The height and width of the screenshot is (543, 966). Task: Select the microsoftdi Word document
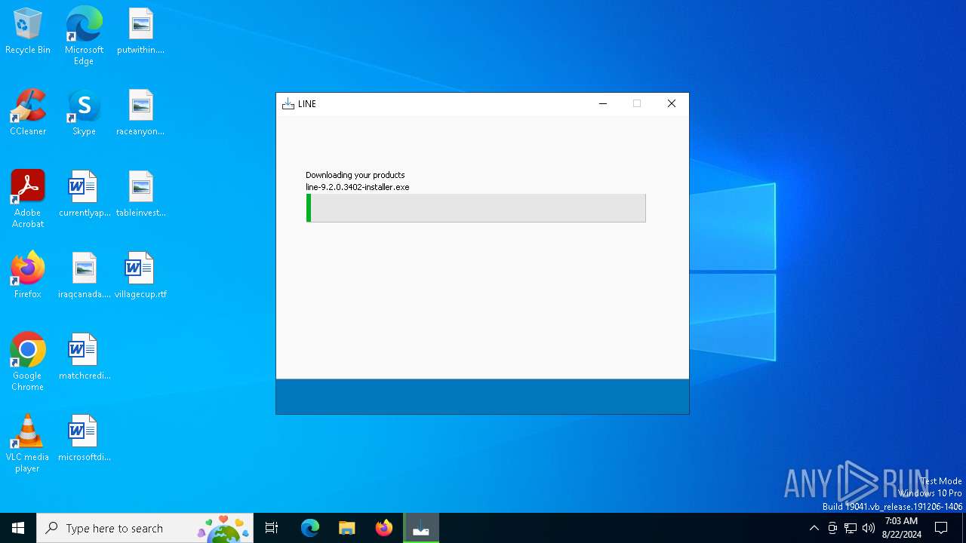[x=84, y=439]
